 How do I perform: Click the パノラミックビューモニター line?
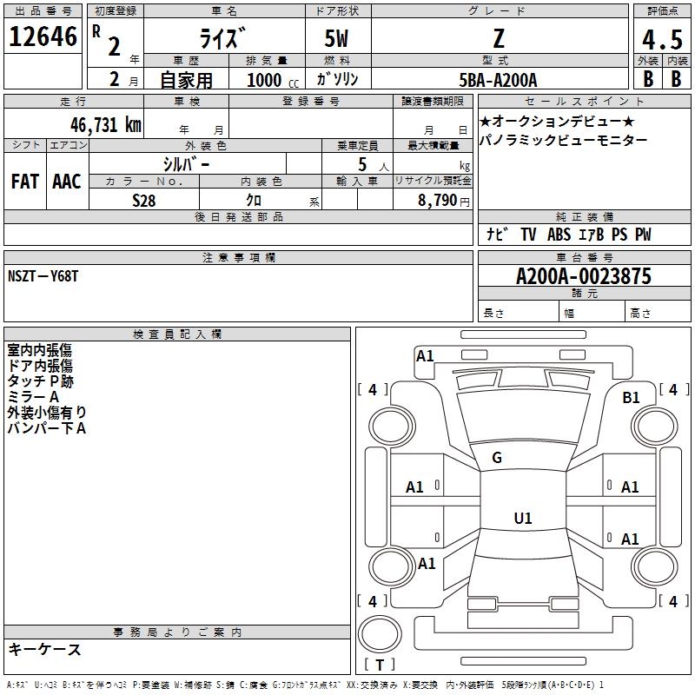pos(563,141)
